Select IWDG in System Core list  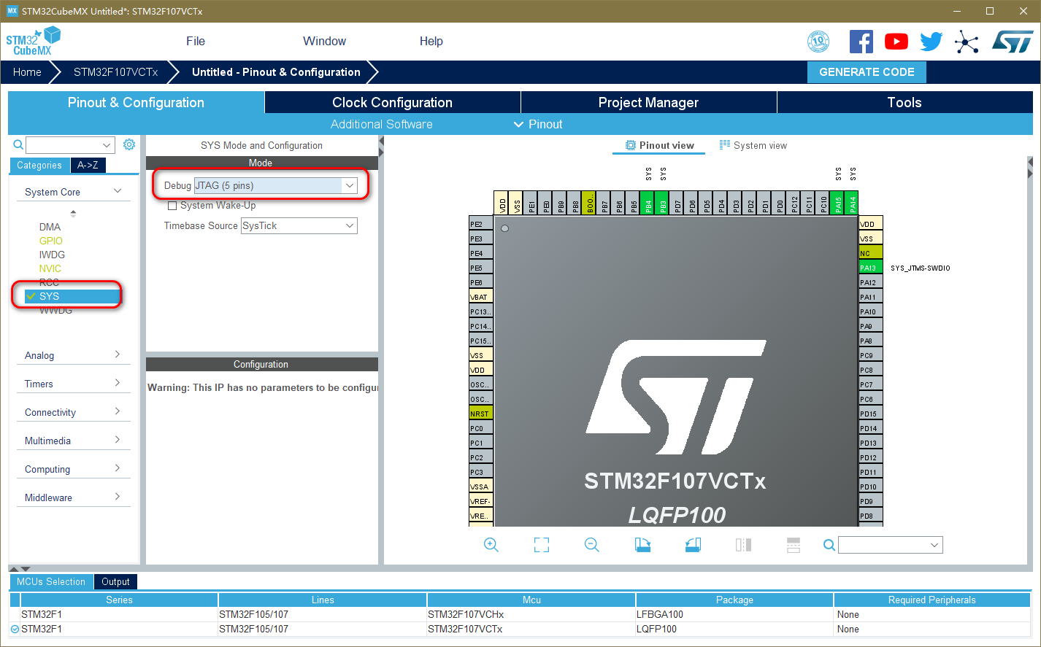(x=53, y=255)
